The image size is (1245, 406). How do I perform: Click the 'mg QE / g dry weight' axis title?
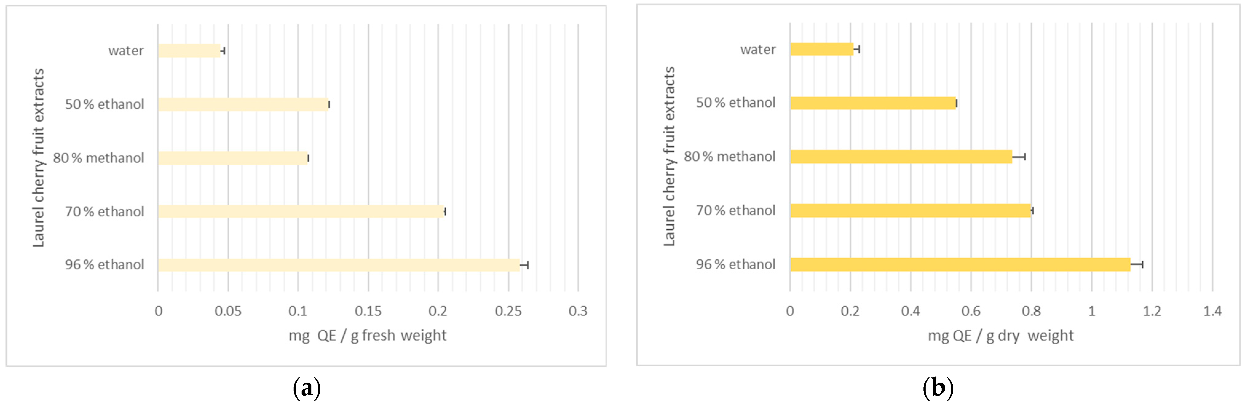click(x=1000, y=335)
